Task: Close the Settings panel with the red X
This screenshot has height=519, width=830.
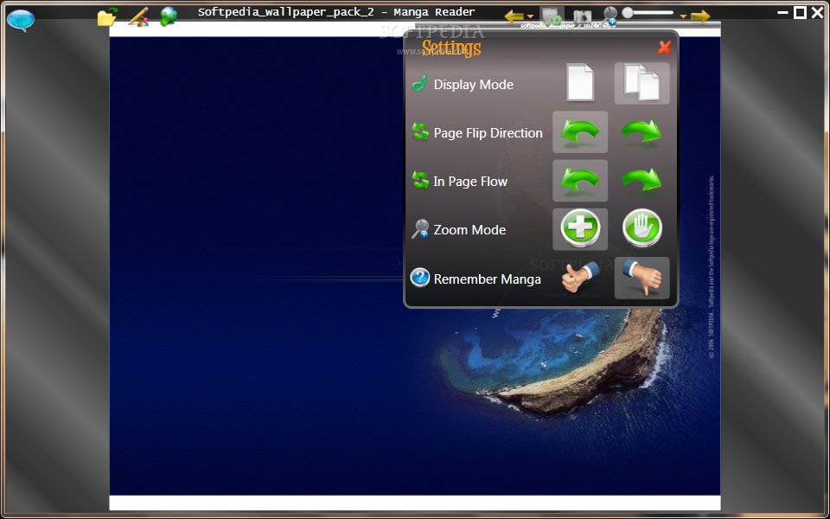Action: [664, 48]
